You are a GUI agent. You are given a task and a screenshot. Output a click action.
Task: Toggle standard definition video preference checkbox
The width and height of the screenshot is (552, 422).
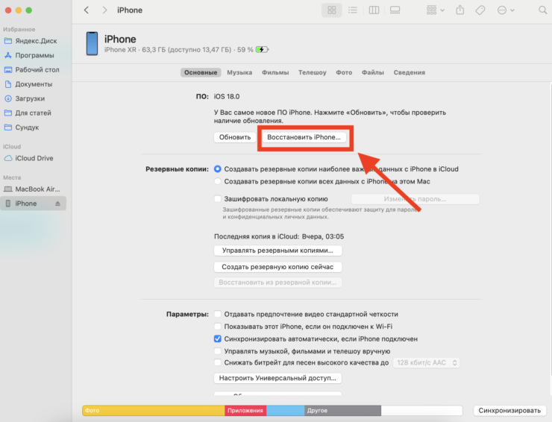218,314
